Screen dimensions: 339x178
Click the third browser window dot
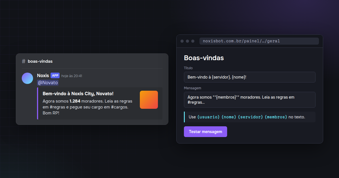(x=193, y=41)
